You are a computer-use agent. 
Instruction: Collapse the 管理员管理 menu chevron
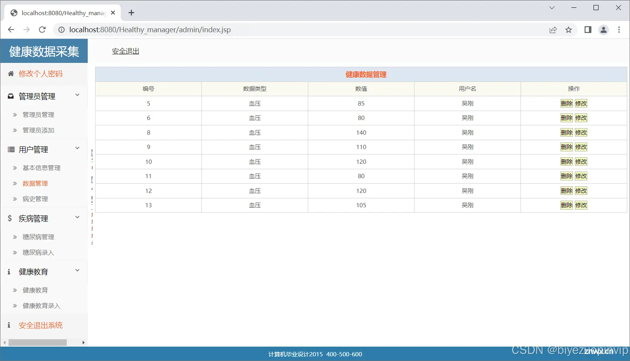(77, 95)
